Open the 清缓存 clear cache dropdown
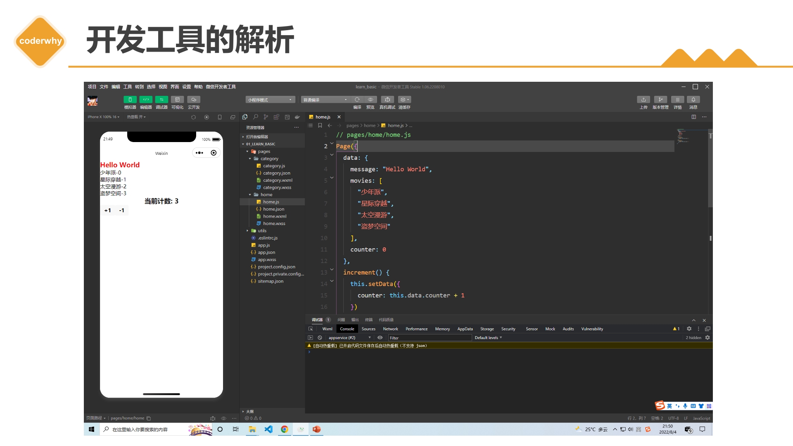This screenshot has height=446, width=793. tap(404, 100)
